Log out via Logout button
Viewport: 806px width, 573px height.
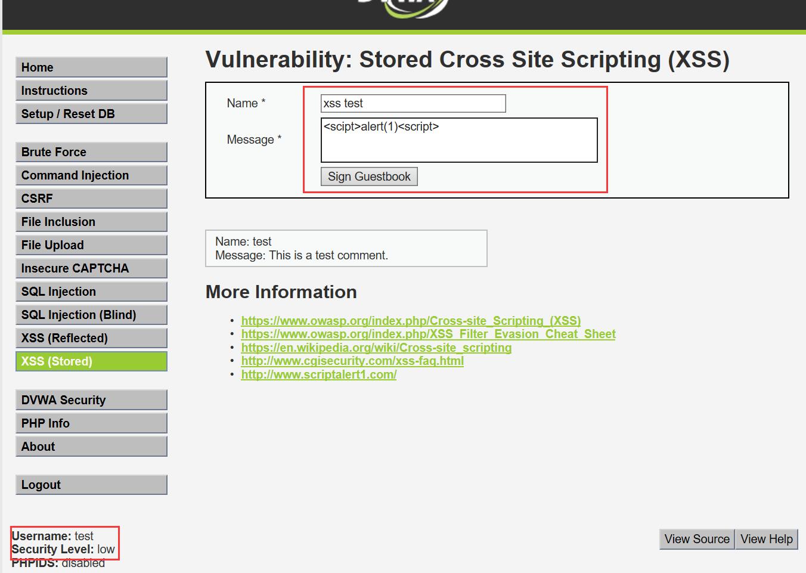click(91, 485)
